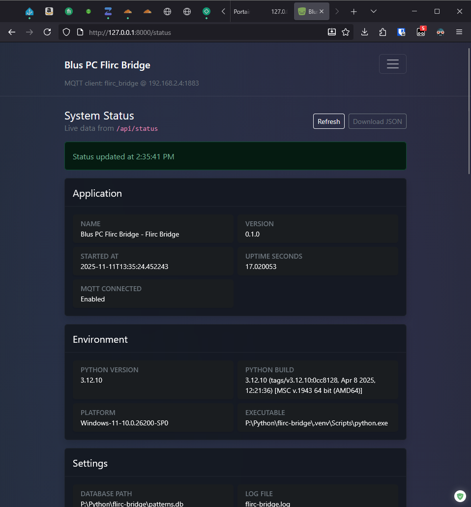Click the page vertical scrollbar
This screenshot has width=471, height=507.
[469, 111]
